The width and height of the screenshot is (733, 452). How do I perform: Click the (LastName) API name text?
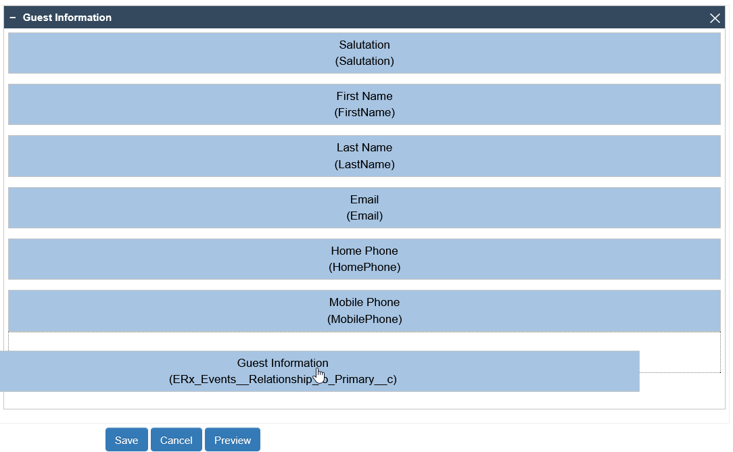pos(364,164)
